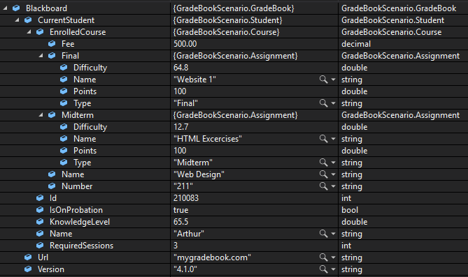This screenshot has width=468, height=277.
Task: Select the KnowledgeLevel row name
Action: coord(80,222)
